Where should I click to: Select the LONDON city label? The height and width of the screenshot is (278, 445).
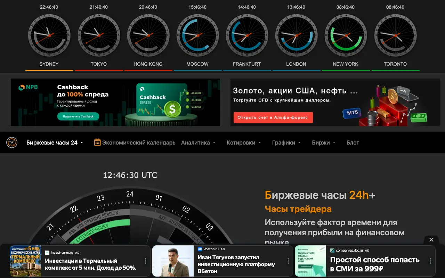coord(296,64)
